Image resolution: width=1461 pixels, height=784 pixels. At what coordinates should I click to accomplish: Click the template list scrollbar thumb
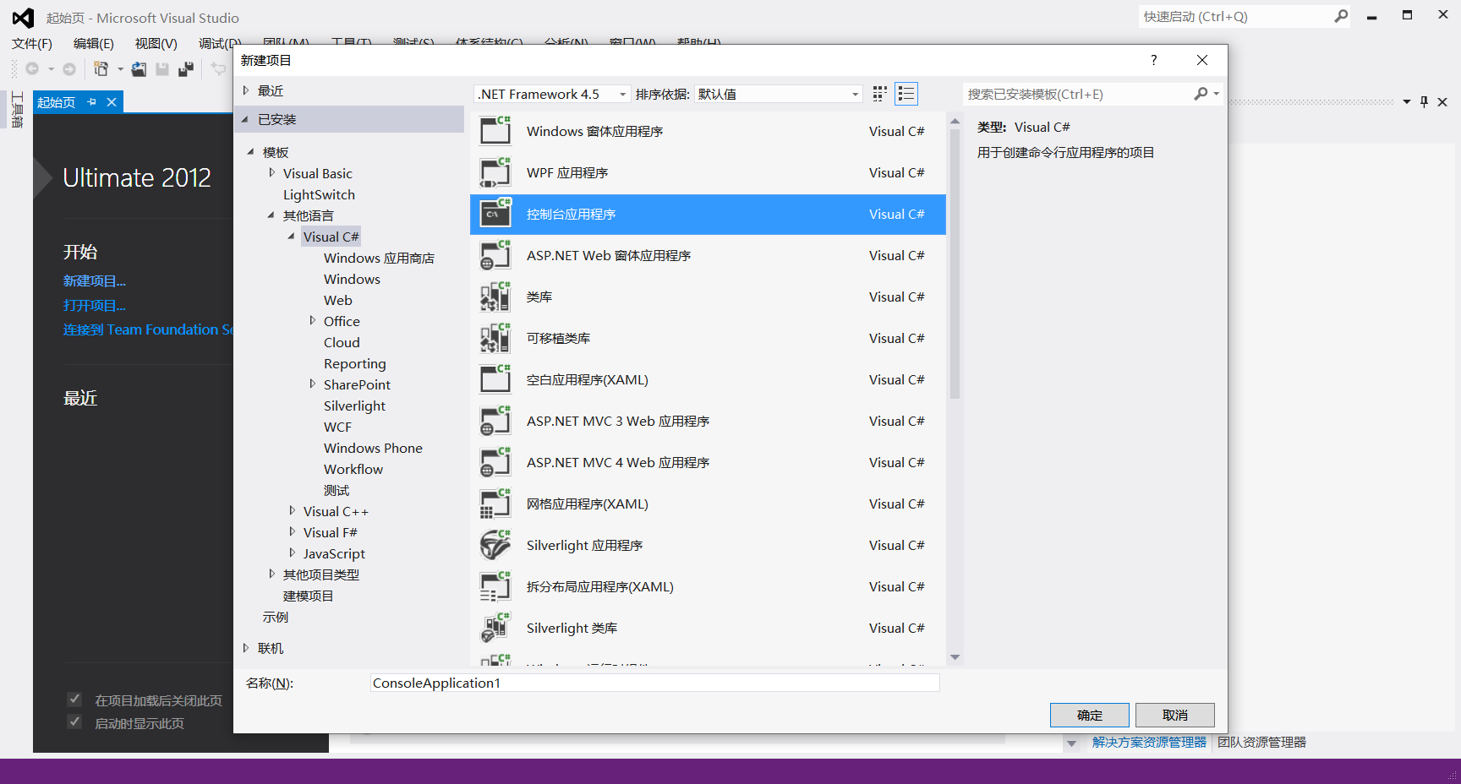point(955,262)
